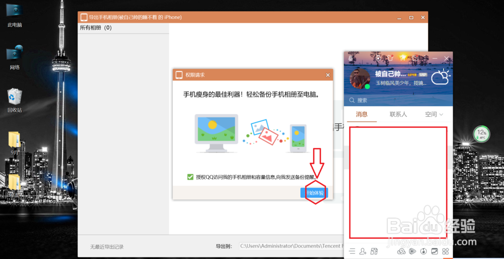
Task: Launch Tencent Video icon in QQ bottom bar
Action: coord(413,251)
